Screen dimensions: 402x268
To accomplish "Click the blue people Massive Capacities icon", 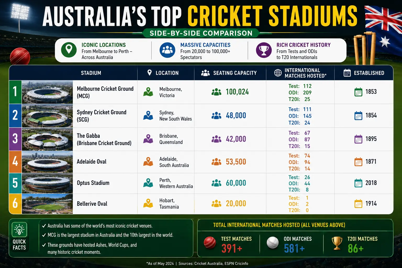I will (167, 50).
